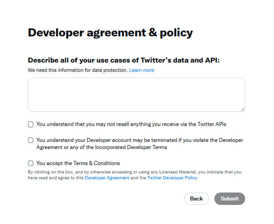Image resolution: width=274 pixels, height=224 pixels.
Task: Grab the text area resize handle corner
Action: 242,110
